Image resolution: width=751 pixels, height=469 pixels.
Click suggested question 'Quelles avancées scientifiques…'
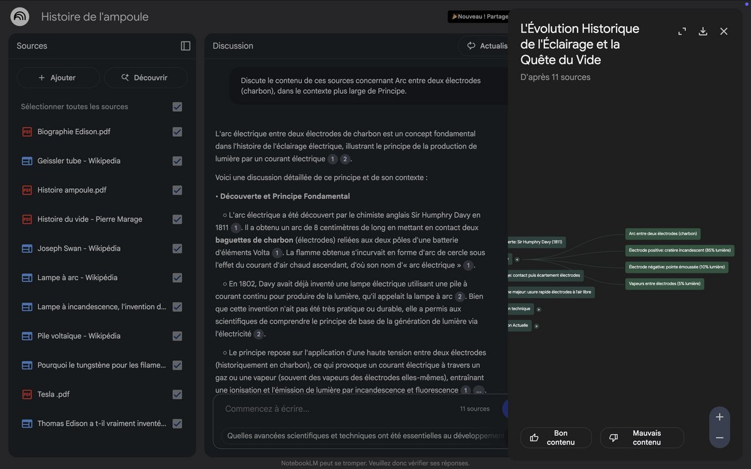365,436
